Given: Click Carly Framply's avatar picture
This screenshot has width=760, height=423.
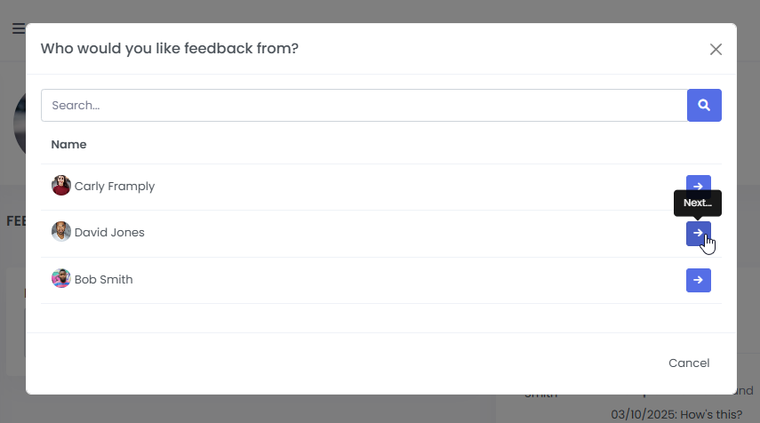Looking at the screenshot, I should click(x=61, y=186).
